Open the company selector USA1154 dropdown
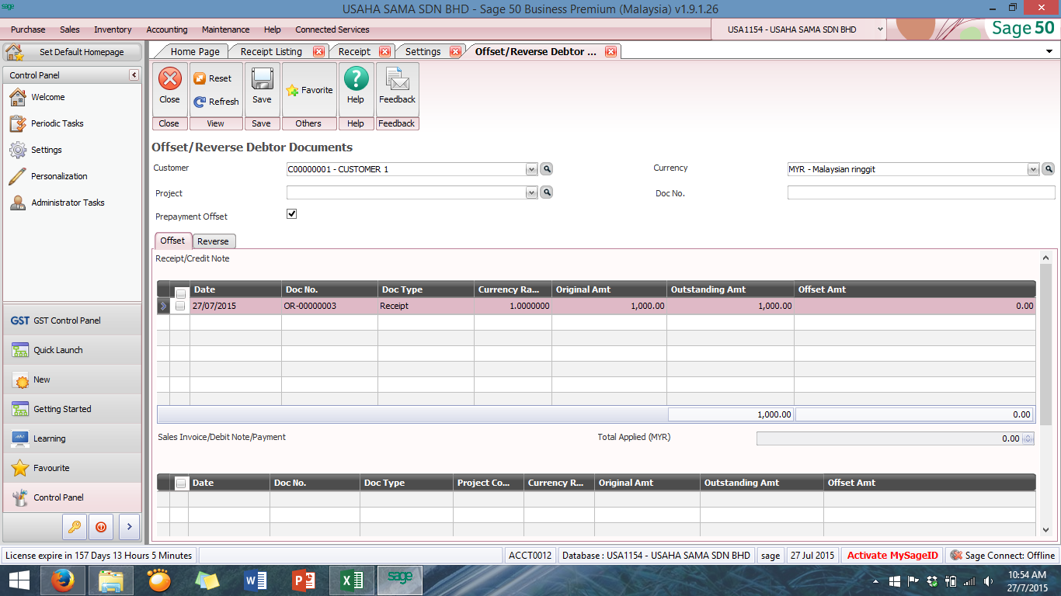This screenshot has height=596, width=1061. coord(880,29)
